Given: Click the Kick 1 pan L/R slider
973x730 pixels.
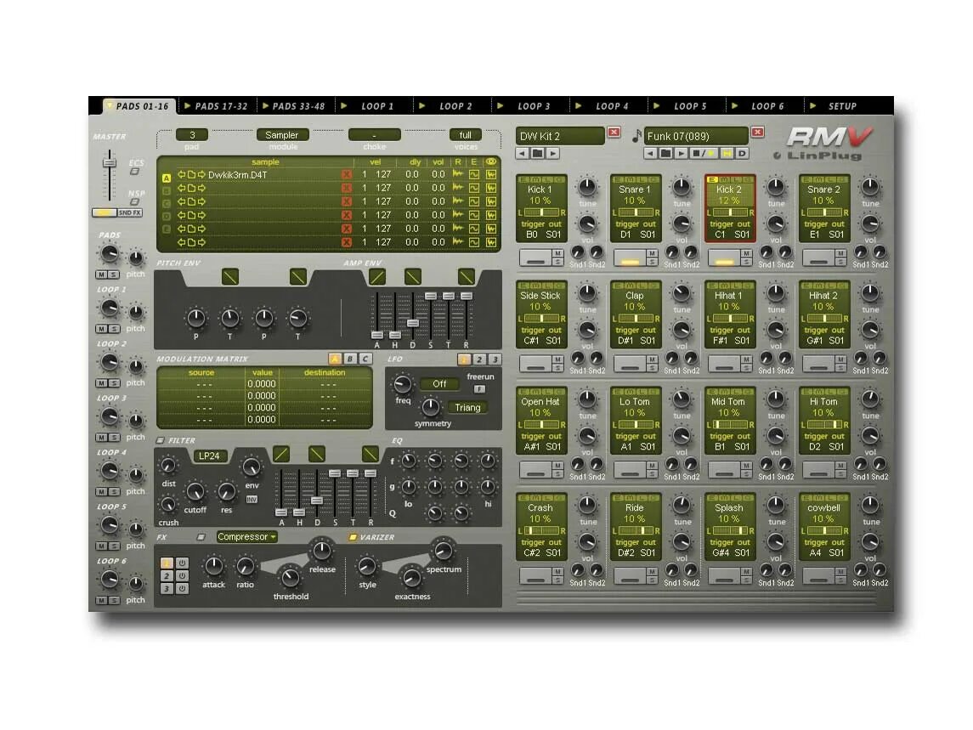Looking at the screenshot, I should [540, 213].
